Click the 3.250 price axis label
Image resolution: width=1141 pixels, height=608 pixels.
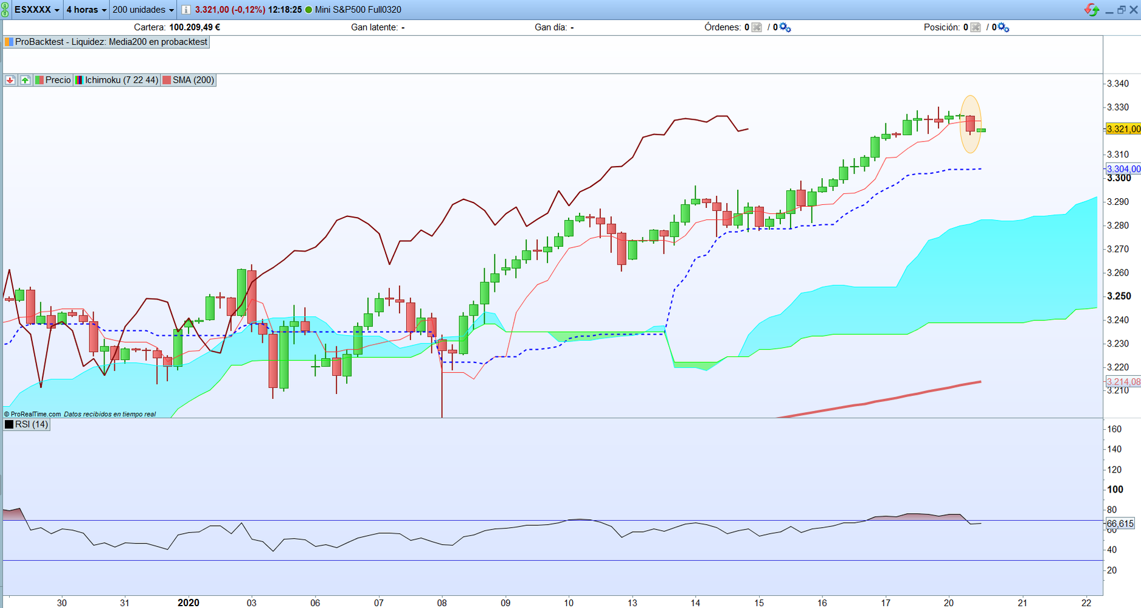(1119, 296)
